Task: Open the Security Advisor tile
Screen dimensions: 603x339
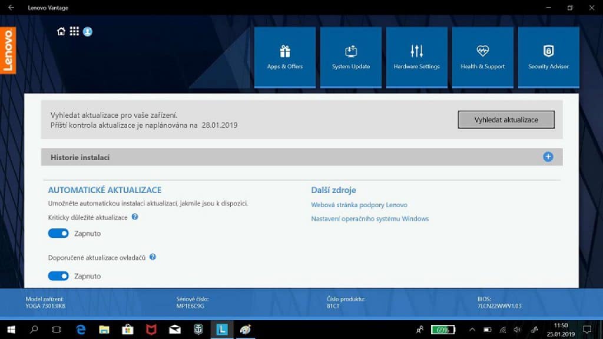Action: 548,57
